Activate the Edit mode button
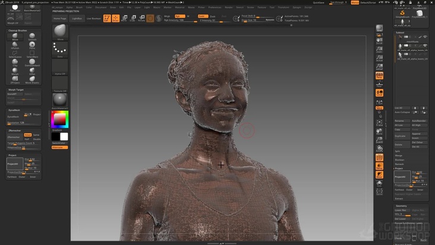The height and width of the screenshot is (245, 435). pos(107,18)
